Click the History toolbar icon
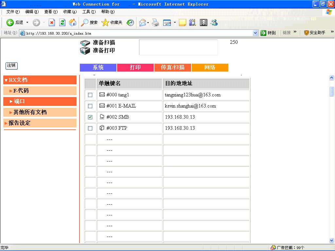 coord(130,23)
